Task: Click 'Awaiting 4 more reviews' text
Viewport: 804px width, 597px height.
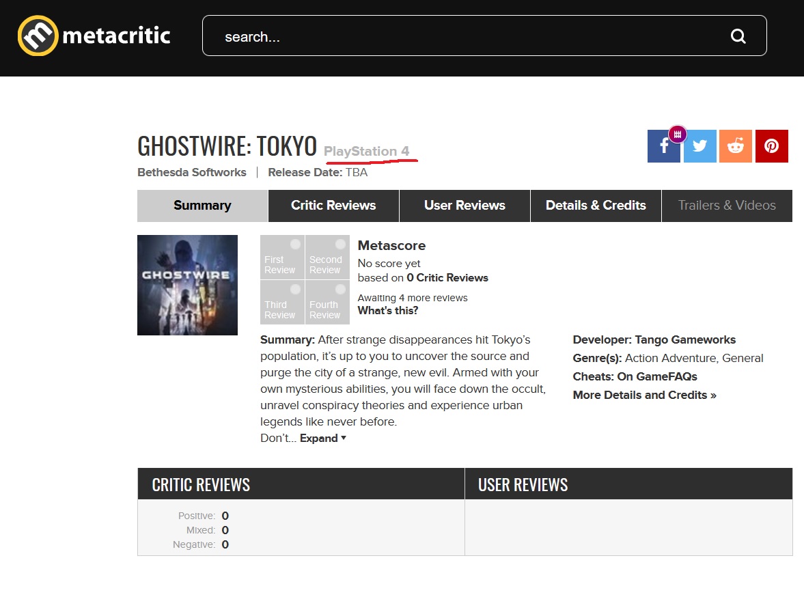Action: tap(413, 298)
